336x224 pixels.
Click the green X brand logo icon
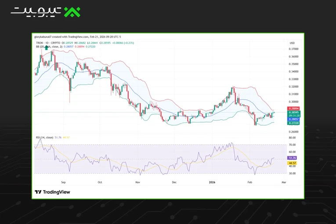pyautogui.click(x=72, y=12)
